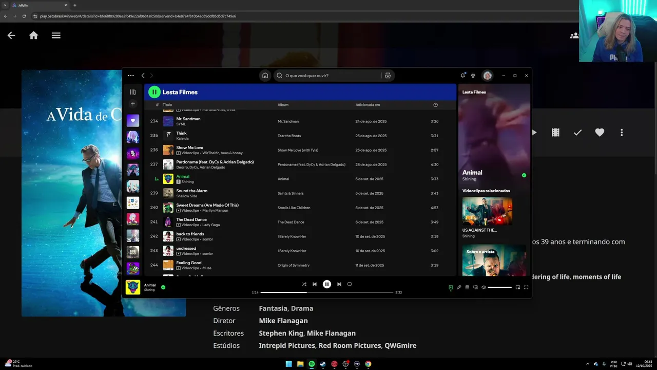The height and width of the screenshot is (370, 657).
Task: Open Steam from the taskbar
Action: click(323, 364)
